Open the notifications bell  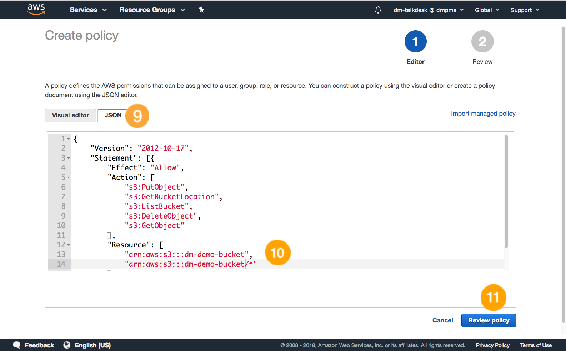tap(378, 10)
